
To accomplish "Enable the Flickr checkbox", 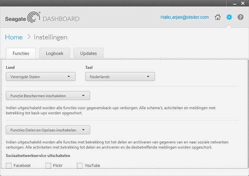I will tap(48, 165).
